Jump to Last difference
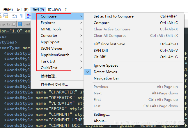 (134, 106)
